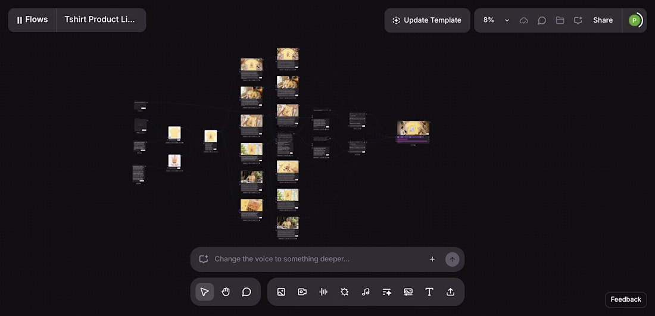Add a video camera node
655x316 pixels.
pyautogui.click(x=302, y=292)
